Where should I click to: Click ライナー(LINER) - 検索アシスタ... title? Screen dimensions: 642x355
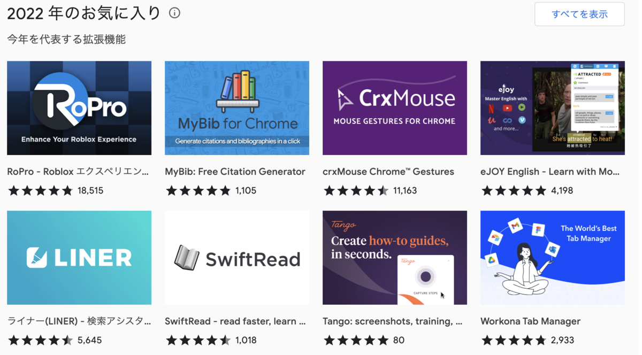(79, 321)
